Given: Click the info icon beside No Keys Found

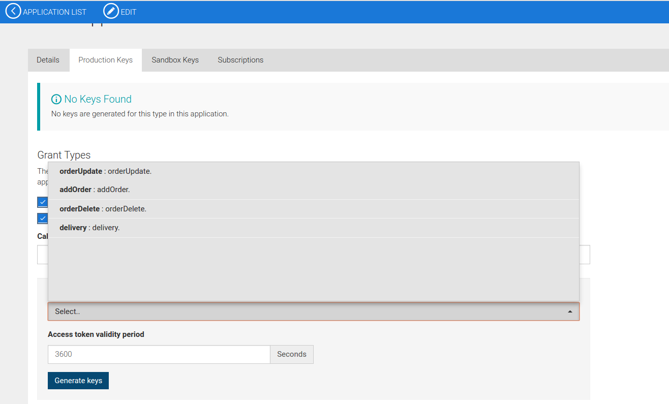Looking at the screenshot, I should pos(56,99).
